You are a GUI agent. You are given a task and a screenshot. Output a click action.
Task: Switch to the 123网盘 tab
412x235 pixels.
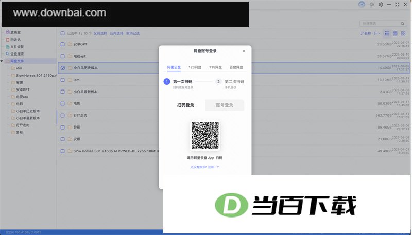[195, 67]
